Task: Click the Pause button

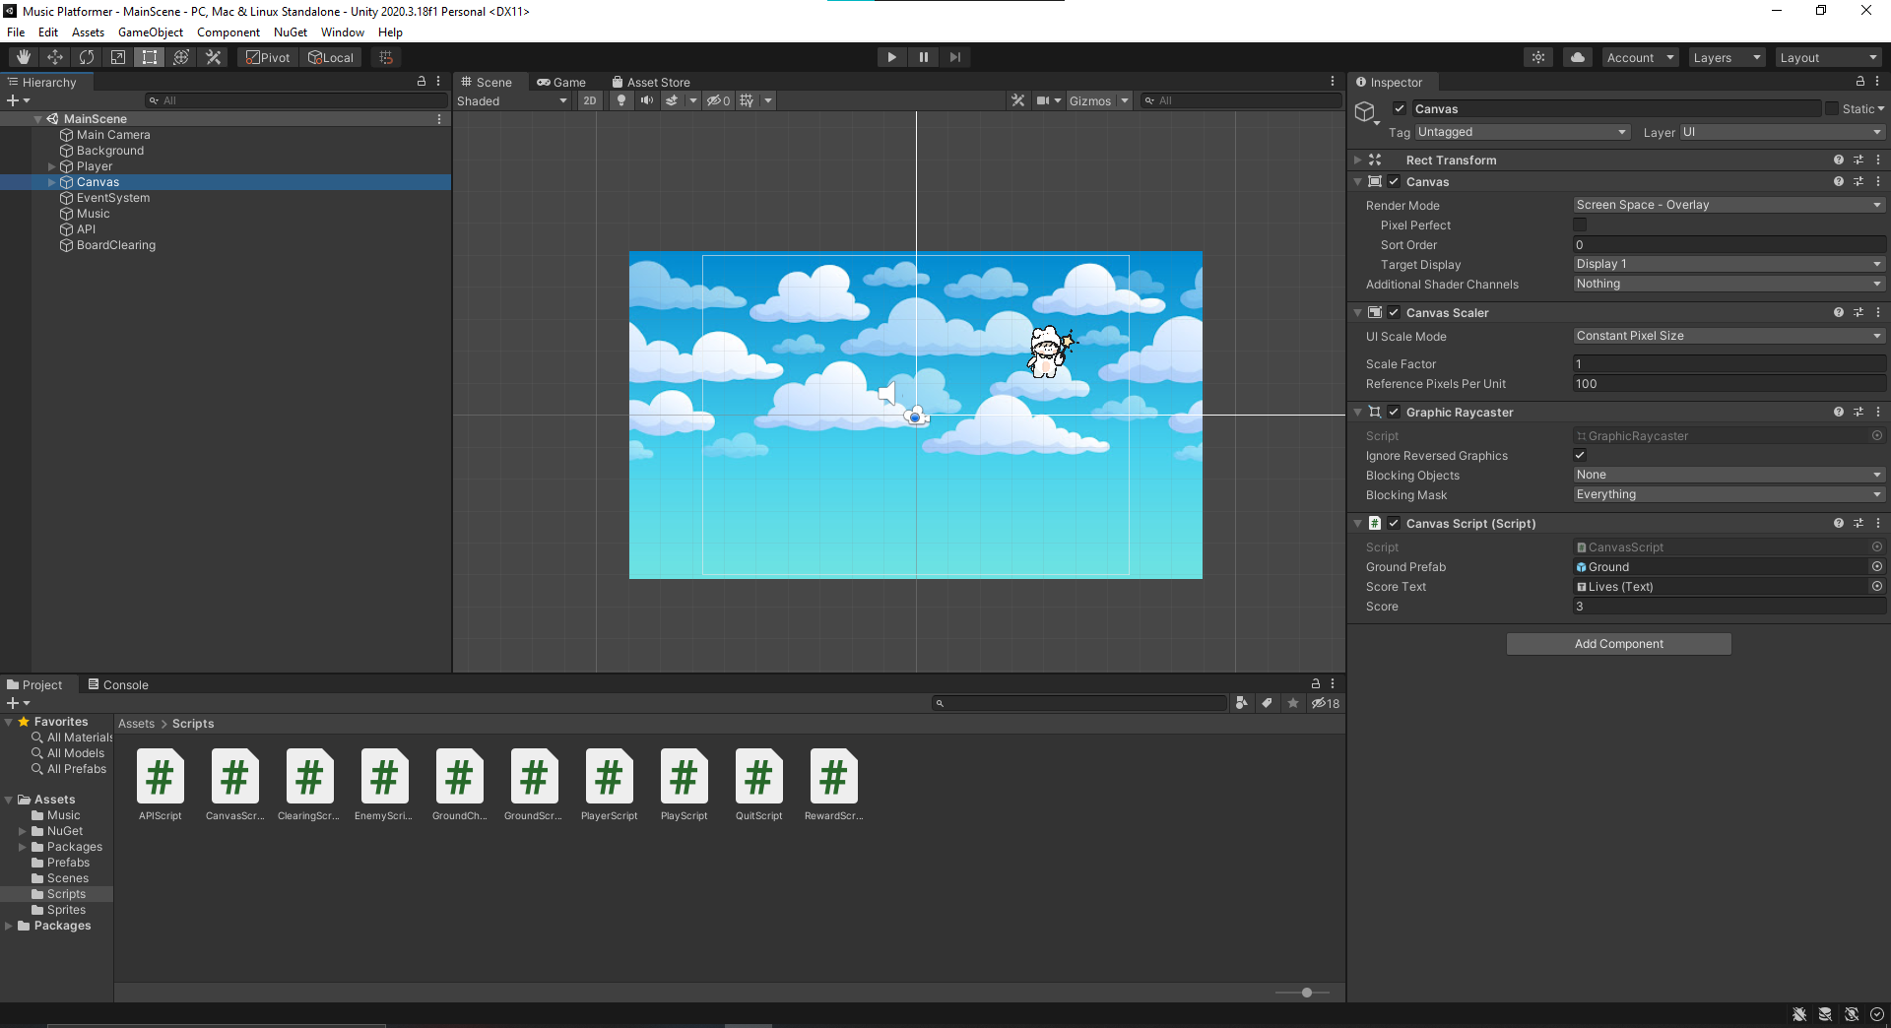Action: click(923, 57)
